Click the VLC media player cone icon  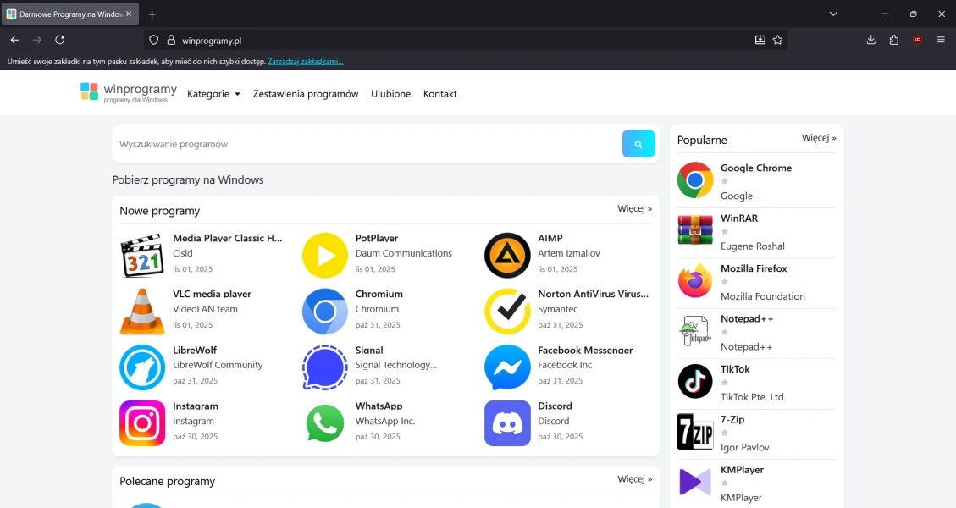pos(142,312)
